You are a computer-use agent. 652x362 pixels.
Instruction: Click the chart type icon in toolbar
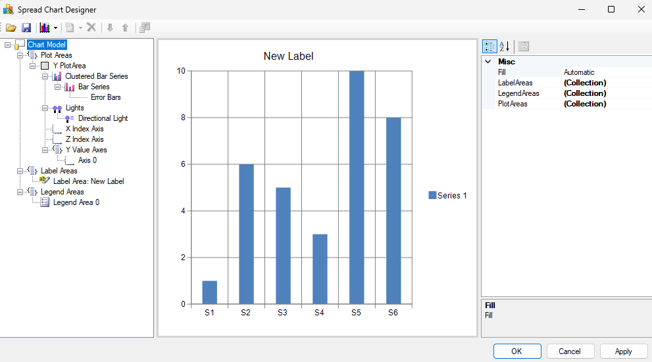pos(45,28)
